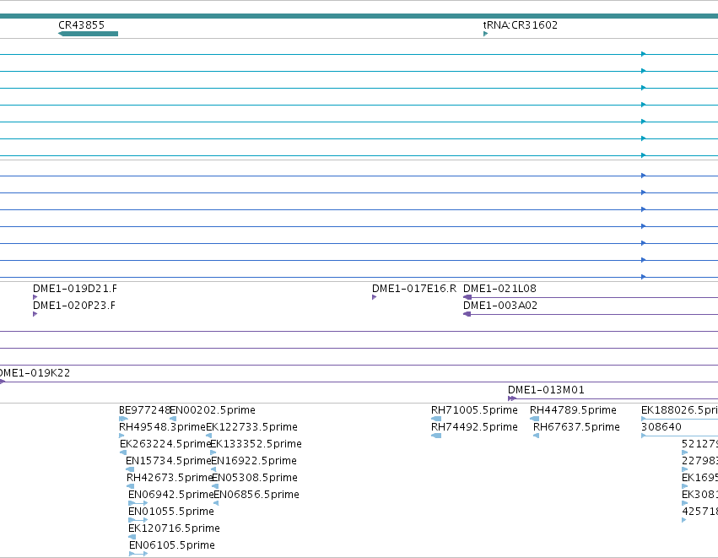Select the DME1-013M01 clone label
The image size is (718, 558).
point(546,390)
